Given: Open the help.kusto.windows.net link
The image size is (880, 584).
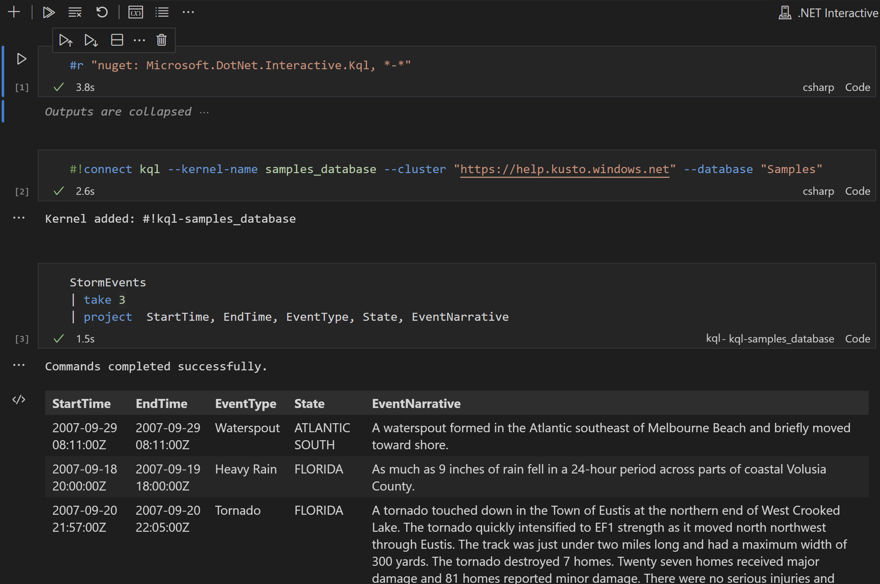Looking at the screenshot, I should [x=564, y=169].
